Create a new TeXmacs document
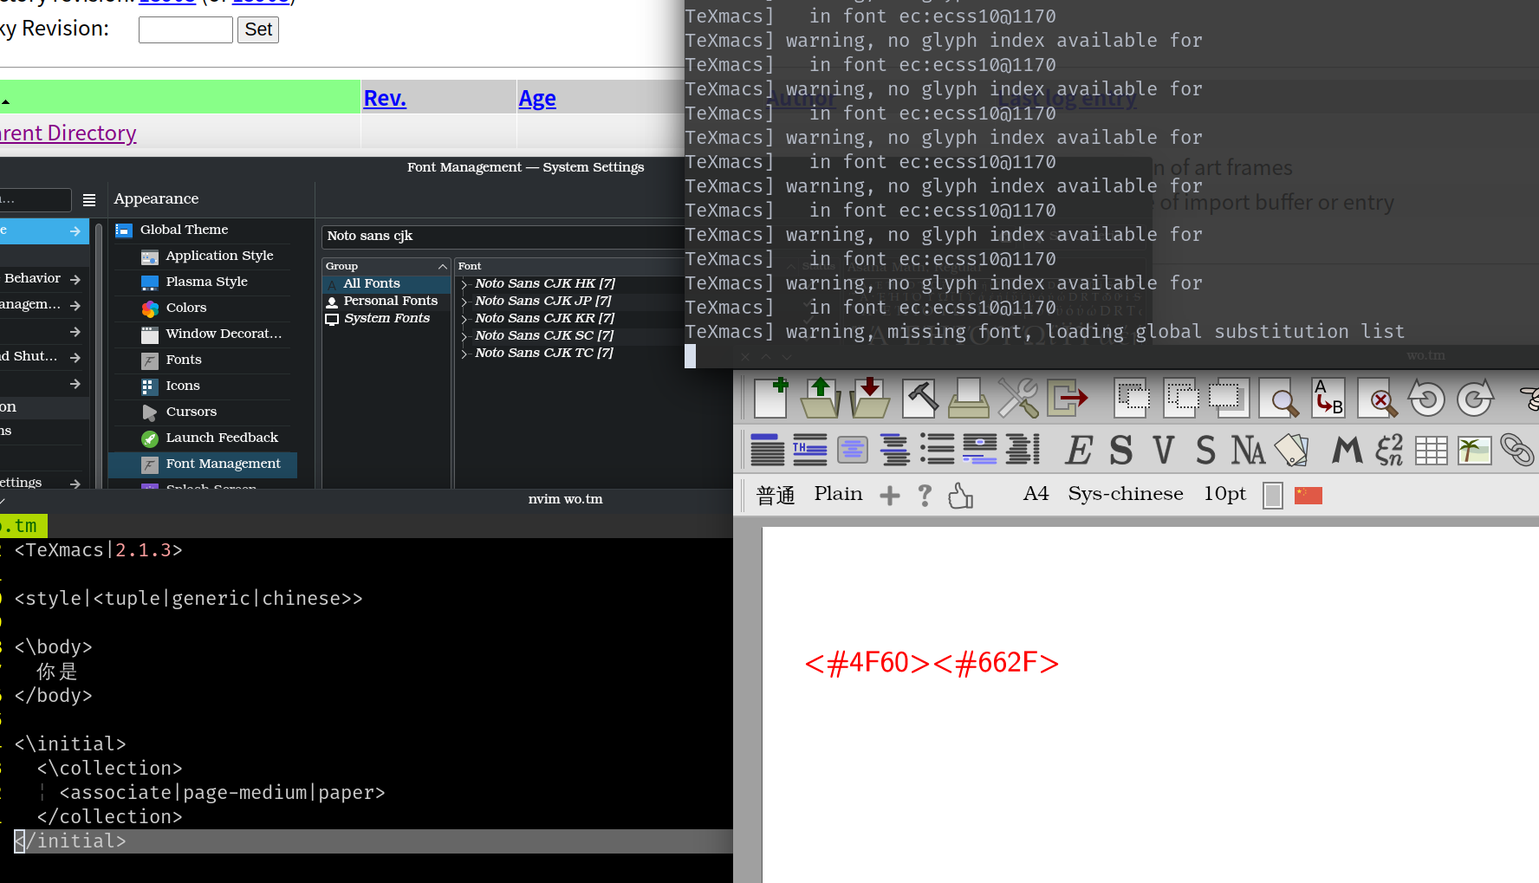The width and height of the screenshot is (1539, 883). tap(769, 398)
